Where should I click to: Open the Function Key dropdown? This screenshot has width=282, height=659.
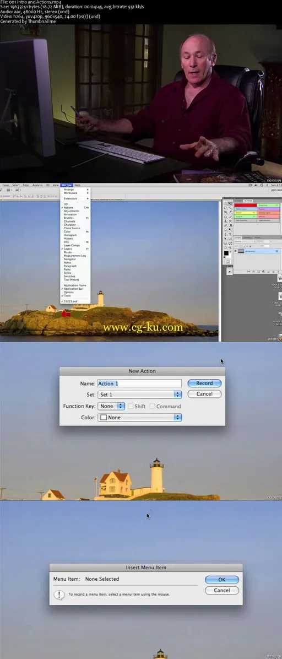(x=111, y=406)
